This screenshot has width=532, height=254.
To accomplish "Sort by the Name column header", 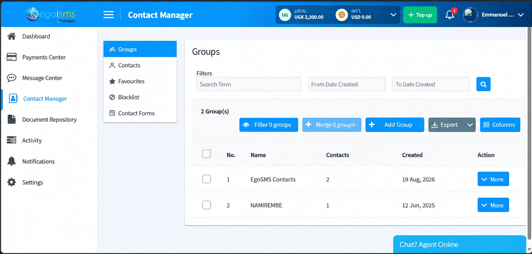I will point(258,155).
